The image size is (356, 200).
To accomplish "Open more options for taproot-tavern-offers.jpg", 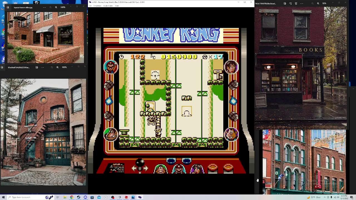I will pyautogui.click(x=44, y=7).
